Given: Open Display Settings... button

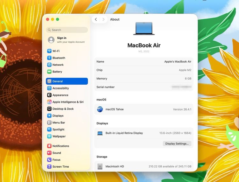Looking at the screenshot, I should coord(177,143).
